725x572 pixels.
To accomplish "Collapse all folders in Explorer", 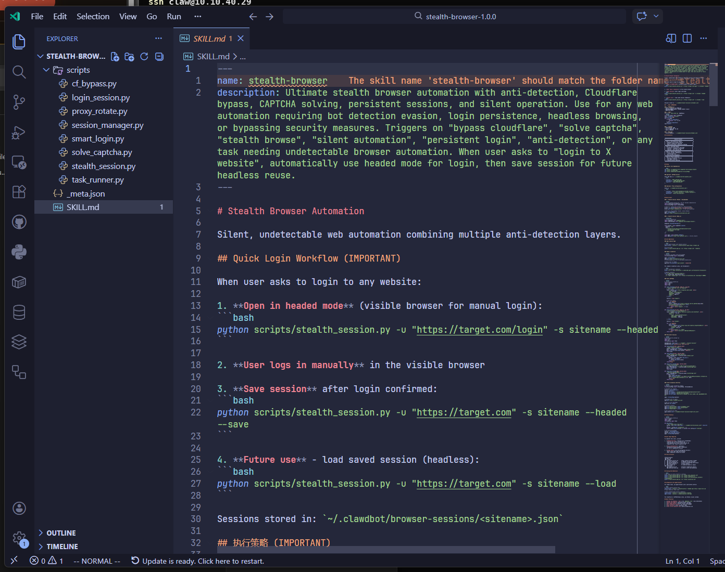I will [159, 56].
